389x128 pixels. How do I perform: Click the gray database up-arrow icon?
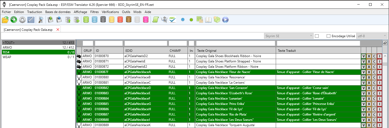(68, 19)
